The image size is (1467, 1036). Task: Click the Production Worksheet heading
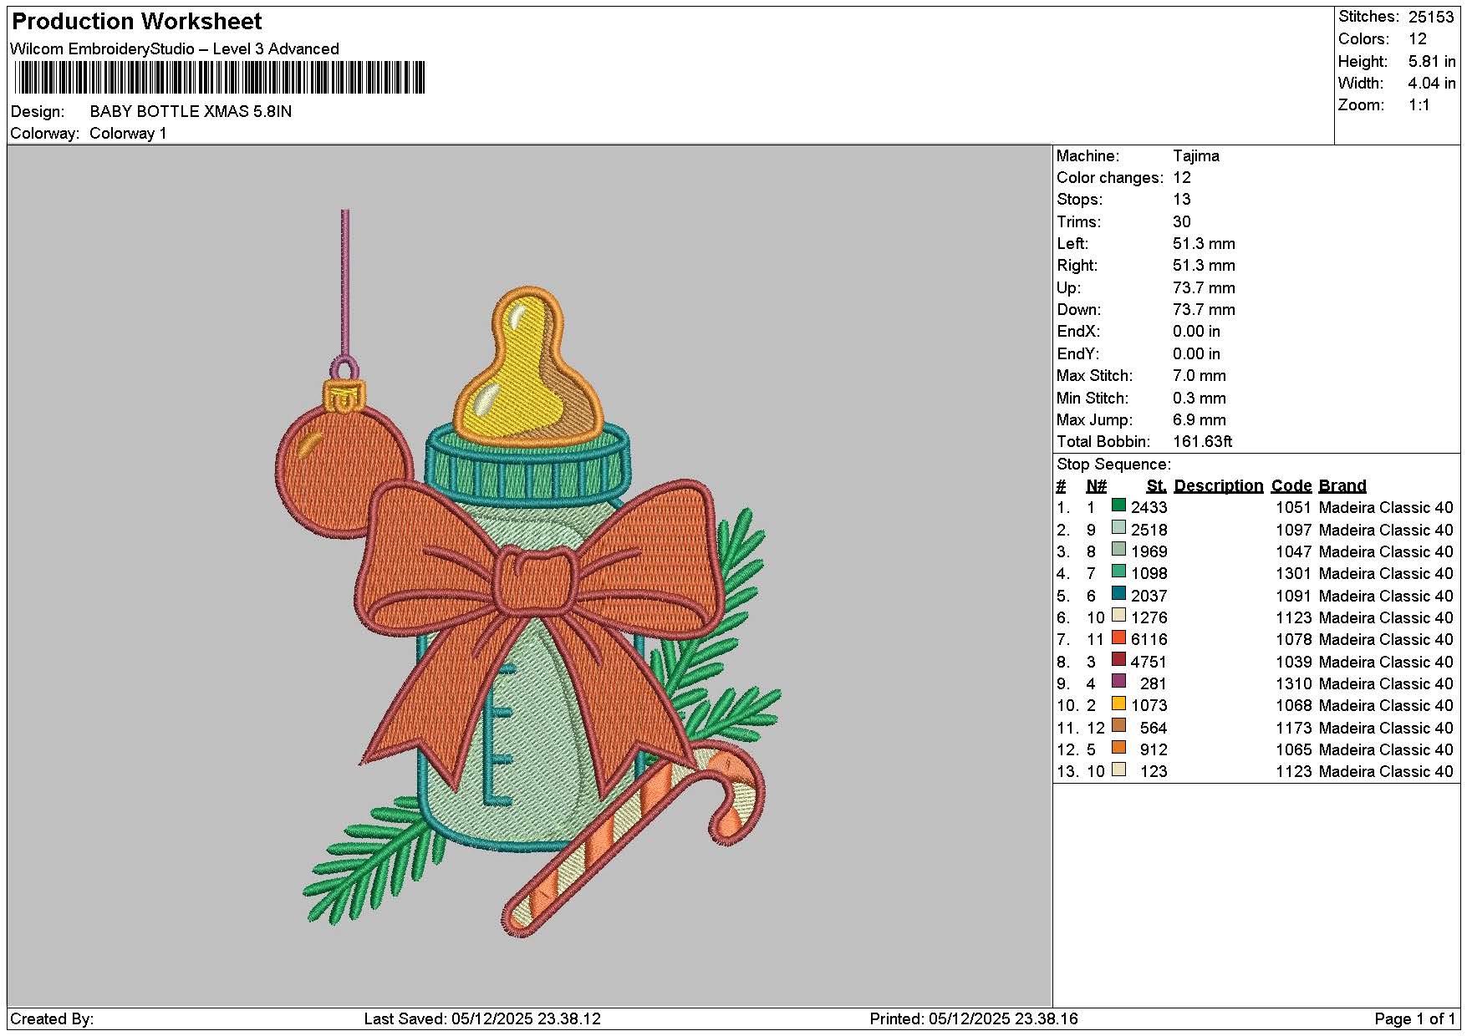pyautogui.click(x=137, y=21)
